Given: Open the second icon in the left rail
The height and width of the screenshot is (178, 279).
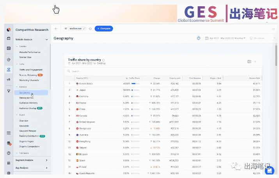Looking at the screenshot, I should [x=9, y=39].
